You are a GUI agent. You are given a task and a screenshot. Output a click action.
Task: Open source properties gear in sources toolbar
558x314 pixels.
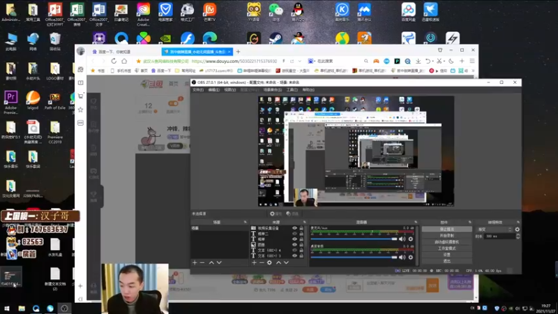click(x=269, y=262)
